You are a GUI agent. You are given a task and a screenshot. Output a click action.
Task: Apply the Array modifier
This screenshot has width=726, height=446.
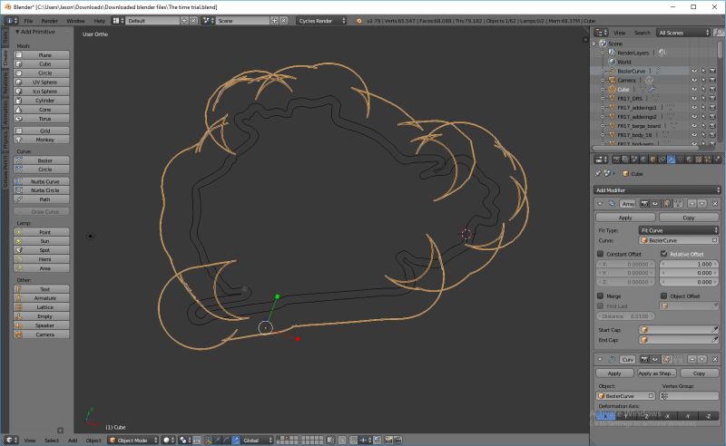pyautogui.click(x=625, y=218)
